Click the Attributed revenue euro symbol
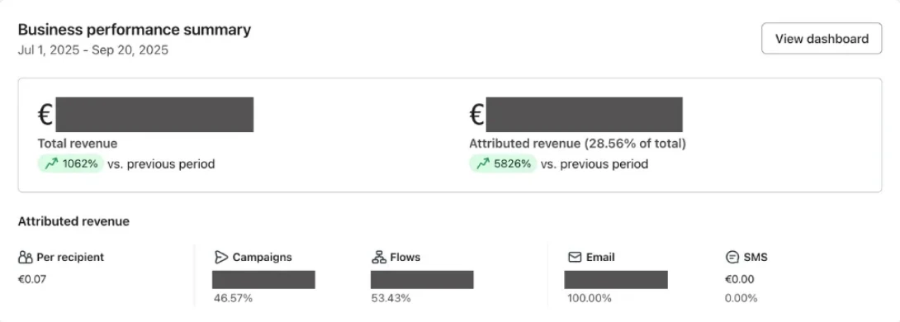The height and width of the screenshot is (322, 900). pos(477,115)
